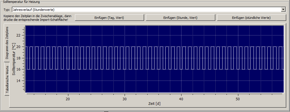The image size is (290, 112).
Task: Click the 16 value on temperature axis
Action: pyautogui.click(x=18, y=69)
